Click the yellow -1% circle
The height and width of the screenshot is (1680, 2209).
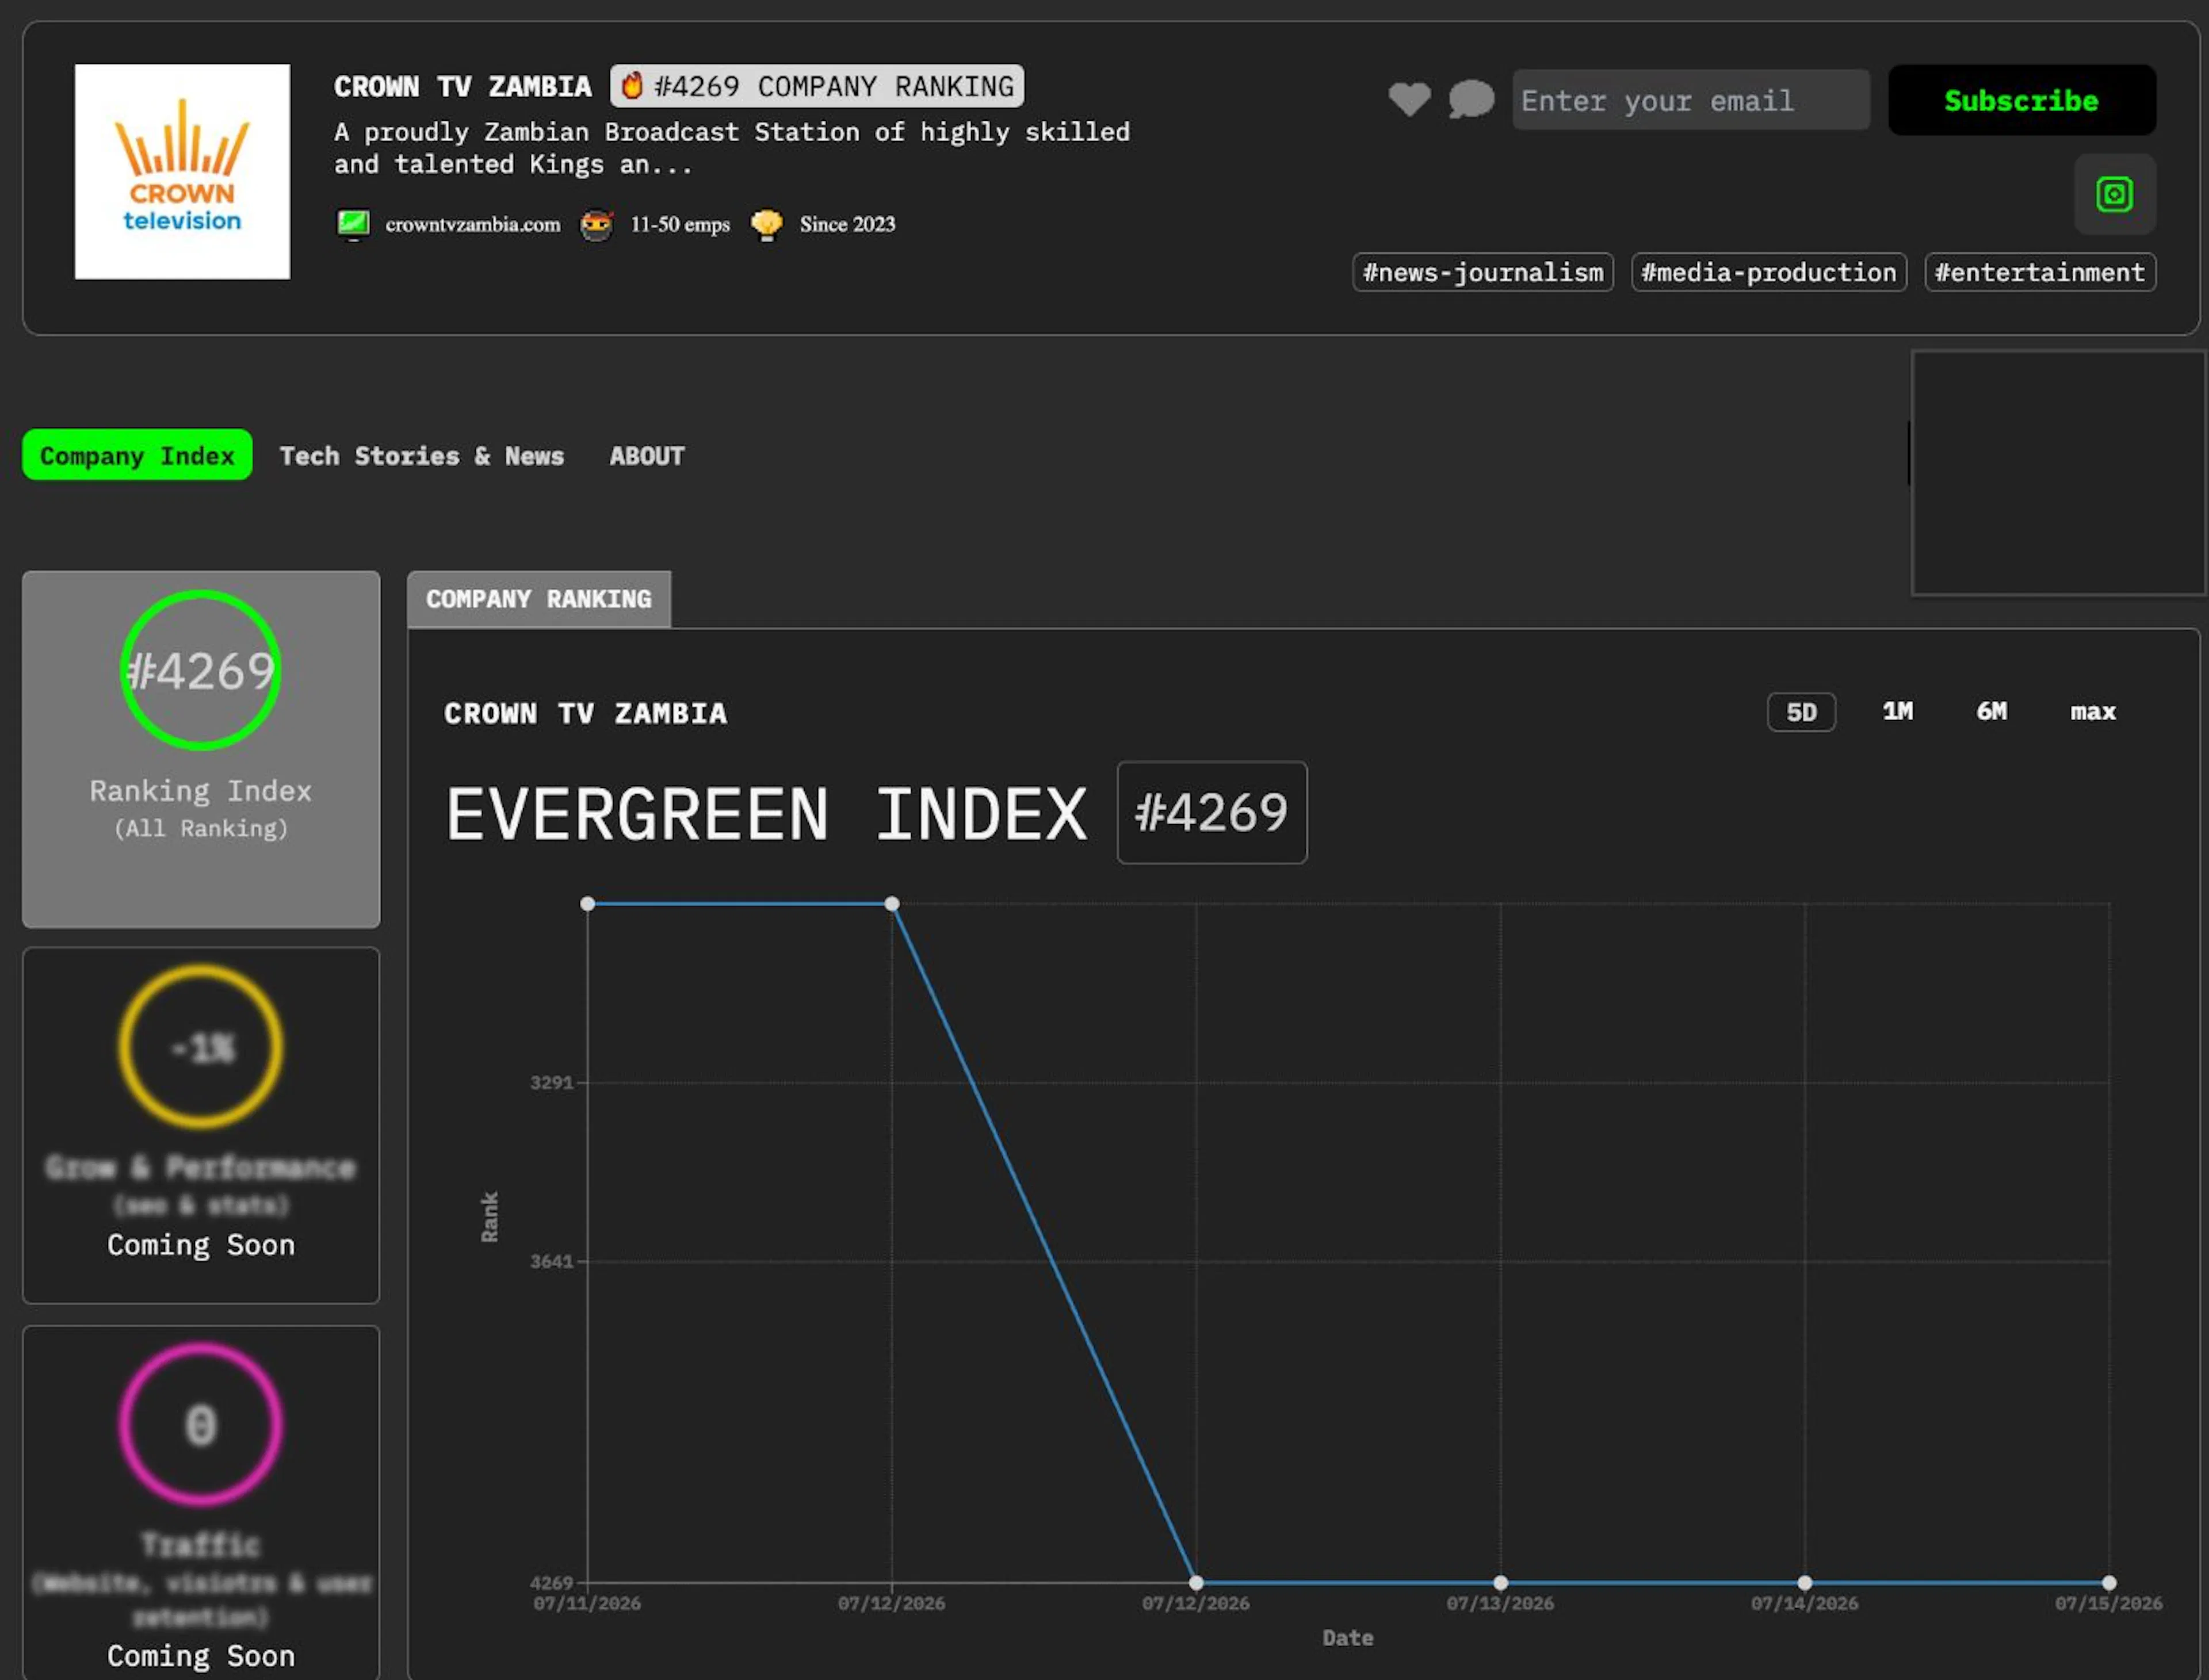[x=201, y=1047]
